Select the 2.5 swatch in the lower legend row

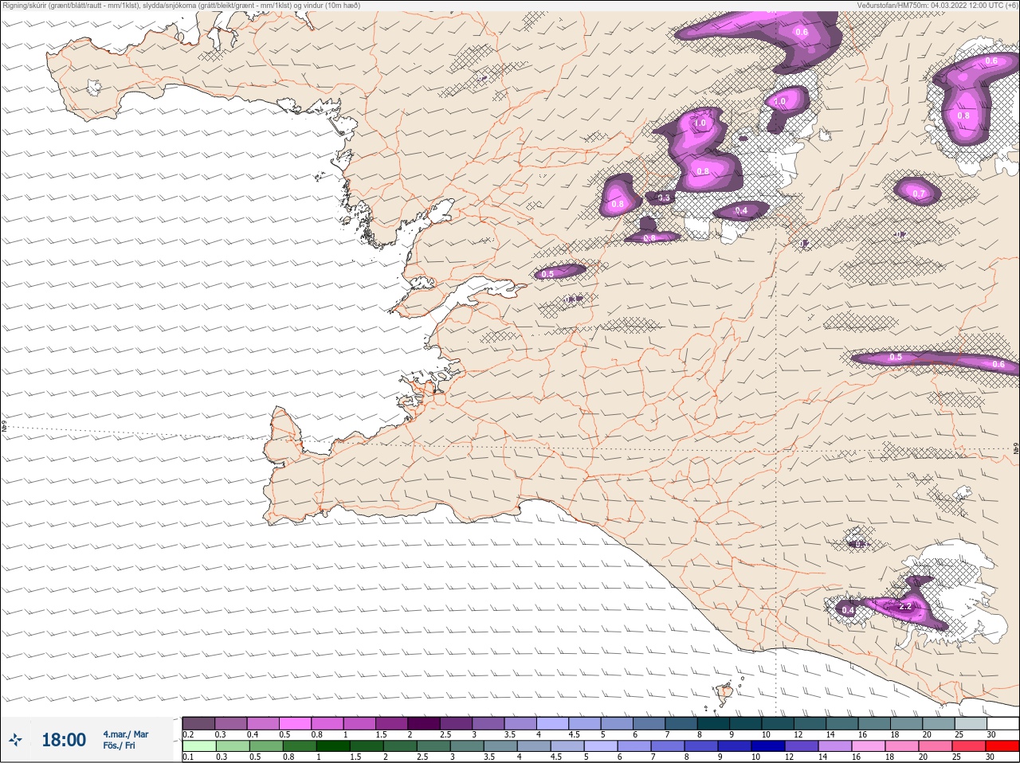tap(433, 746)
